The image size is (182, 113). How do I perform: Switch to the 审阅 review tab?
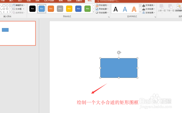(x=61, y=1)
